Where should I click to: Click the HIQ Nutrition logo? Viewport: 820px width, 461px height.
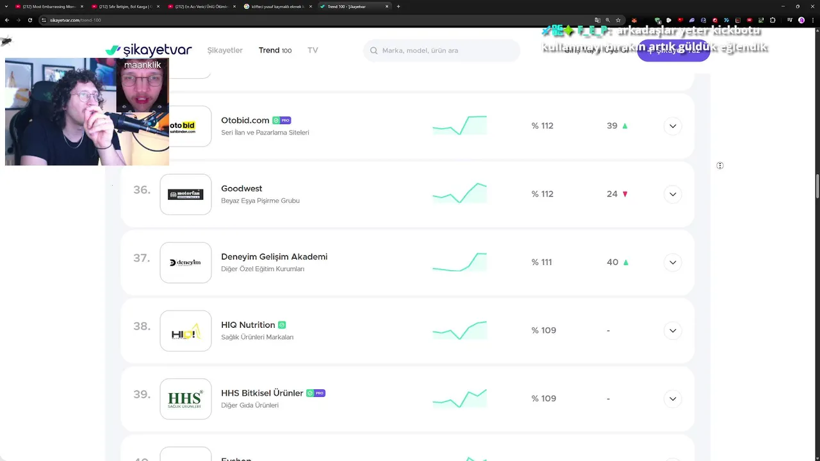coord(186,331)
